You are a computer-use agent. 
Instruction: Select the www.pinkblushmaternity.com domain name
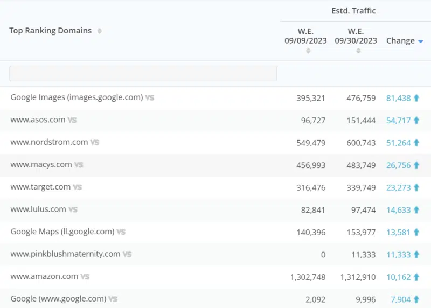click(x=65, y=254)
